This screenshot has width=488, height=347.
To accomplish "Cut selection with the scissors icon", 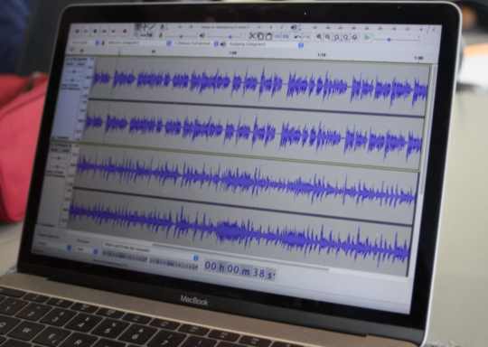I will pos(252,36).
